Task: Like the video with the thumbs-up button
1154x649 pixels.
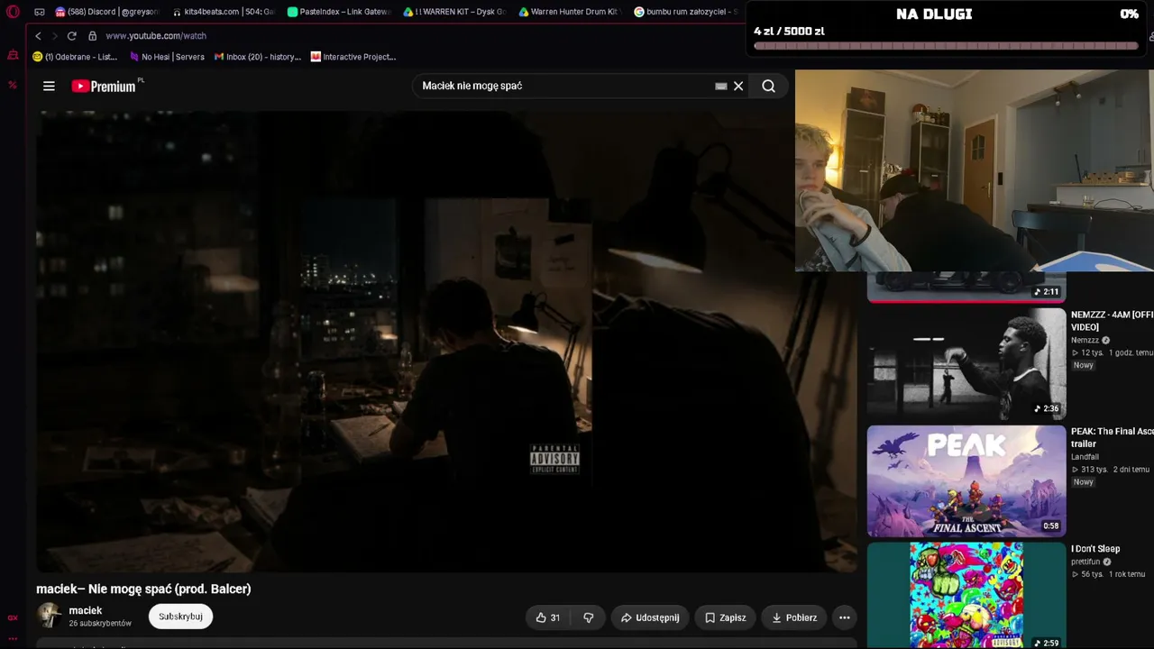Action: [x=548, y=617]
